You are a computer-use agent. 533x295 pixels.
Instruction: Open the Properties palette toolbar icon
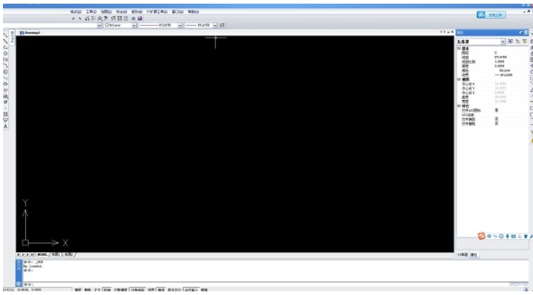pyautogui.click(x=114, y=18)
